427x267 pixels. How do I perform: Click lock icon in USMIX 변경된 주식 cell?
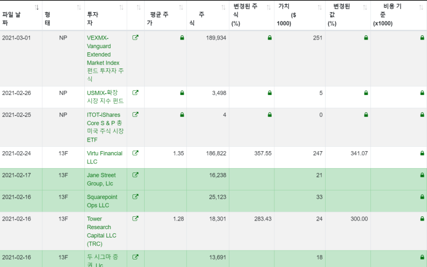click(x=270, y=93)
